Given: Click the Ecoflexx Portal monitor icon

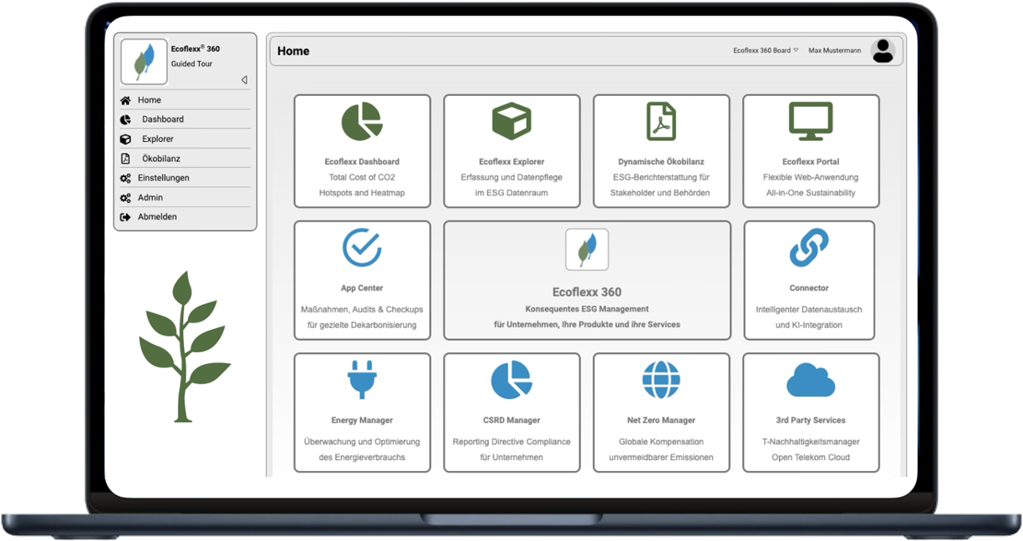Looking at the screenshot, I should (x=811, y=122).
